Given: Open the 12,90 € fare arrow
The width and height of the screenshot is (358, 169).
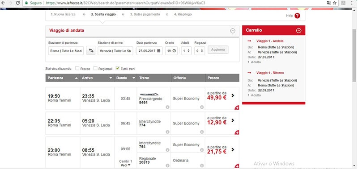Looking at the screenshot, I should [x=233, y=120].
